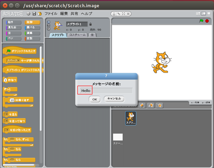Open the message dropdown on を送る block
This screenshot has height=168, width=214.
click(x=6, y=115)
